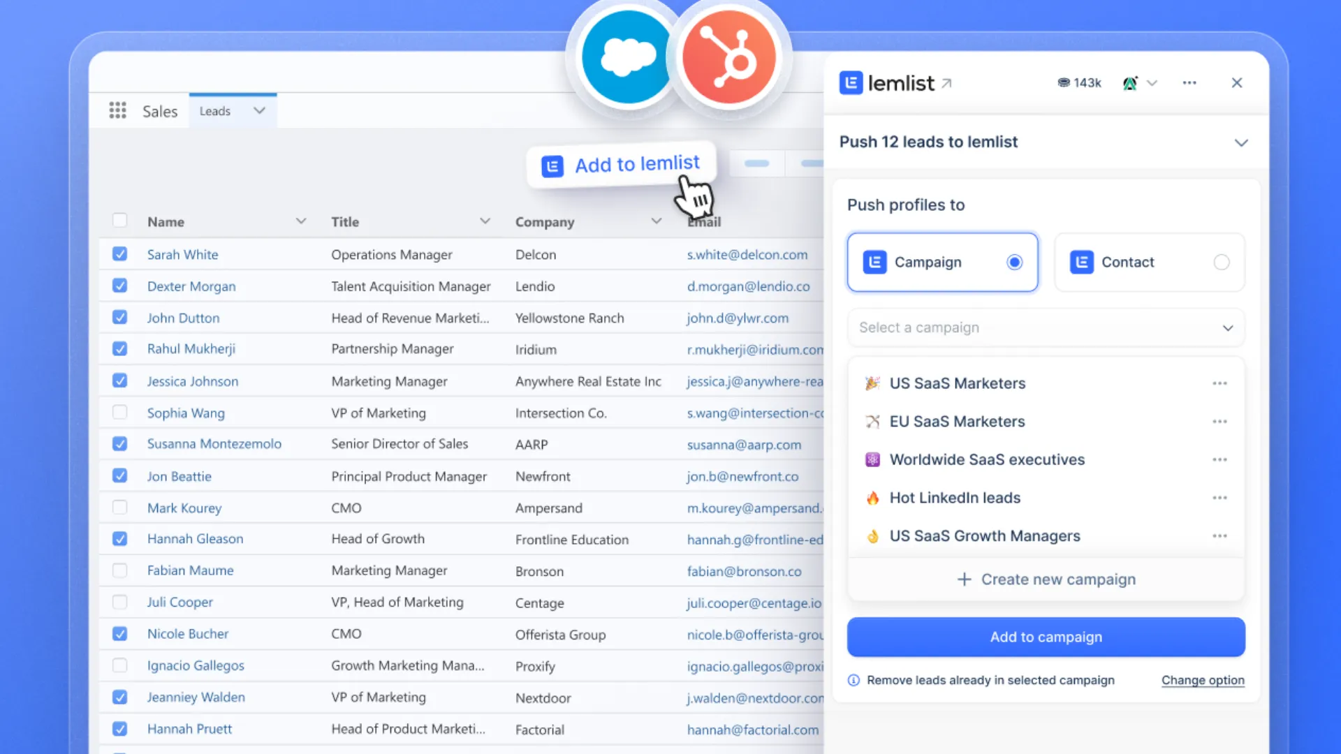This screenshot has height=754, width=1341.
Task: Check Juli Cooper's row checkbox
Action: 119,602
